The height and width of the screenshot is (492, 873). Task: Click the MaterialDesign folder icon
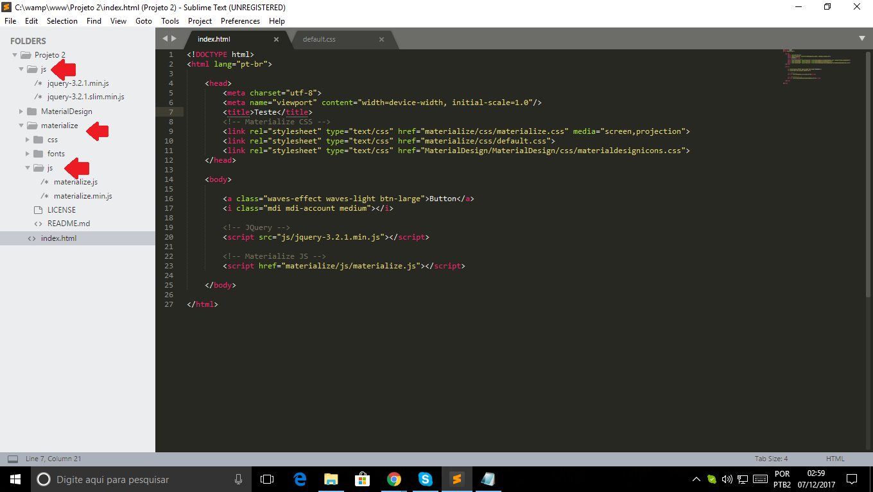tap(32, 111)
